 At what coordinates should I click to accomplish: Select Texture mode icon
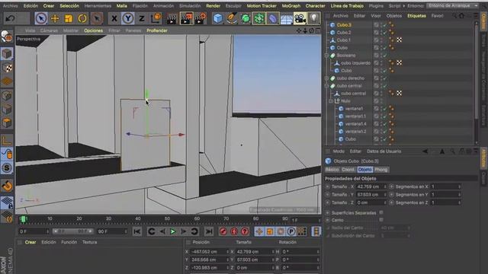tap(7, 68)
